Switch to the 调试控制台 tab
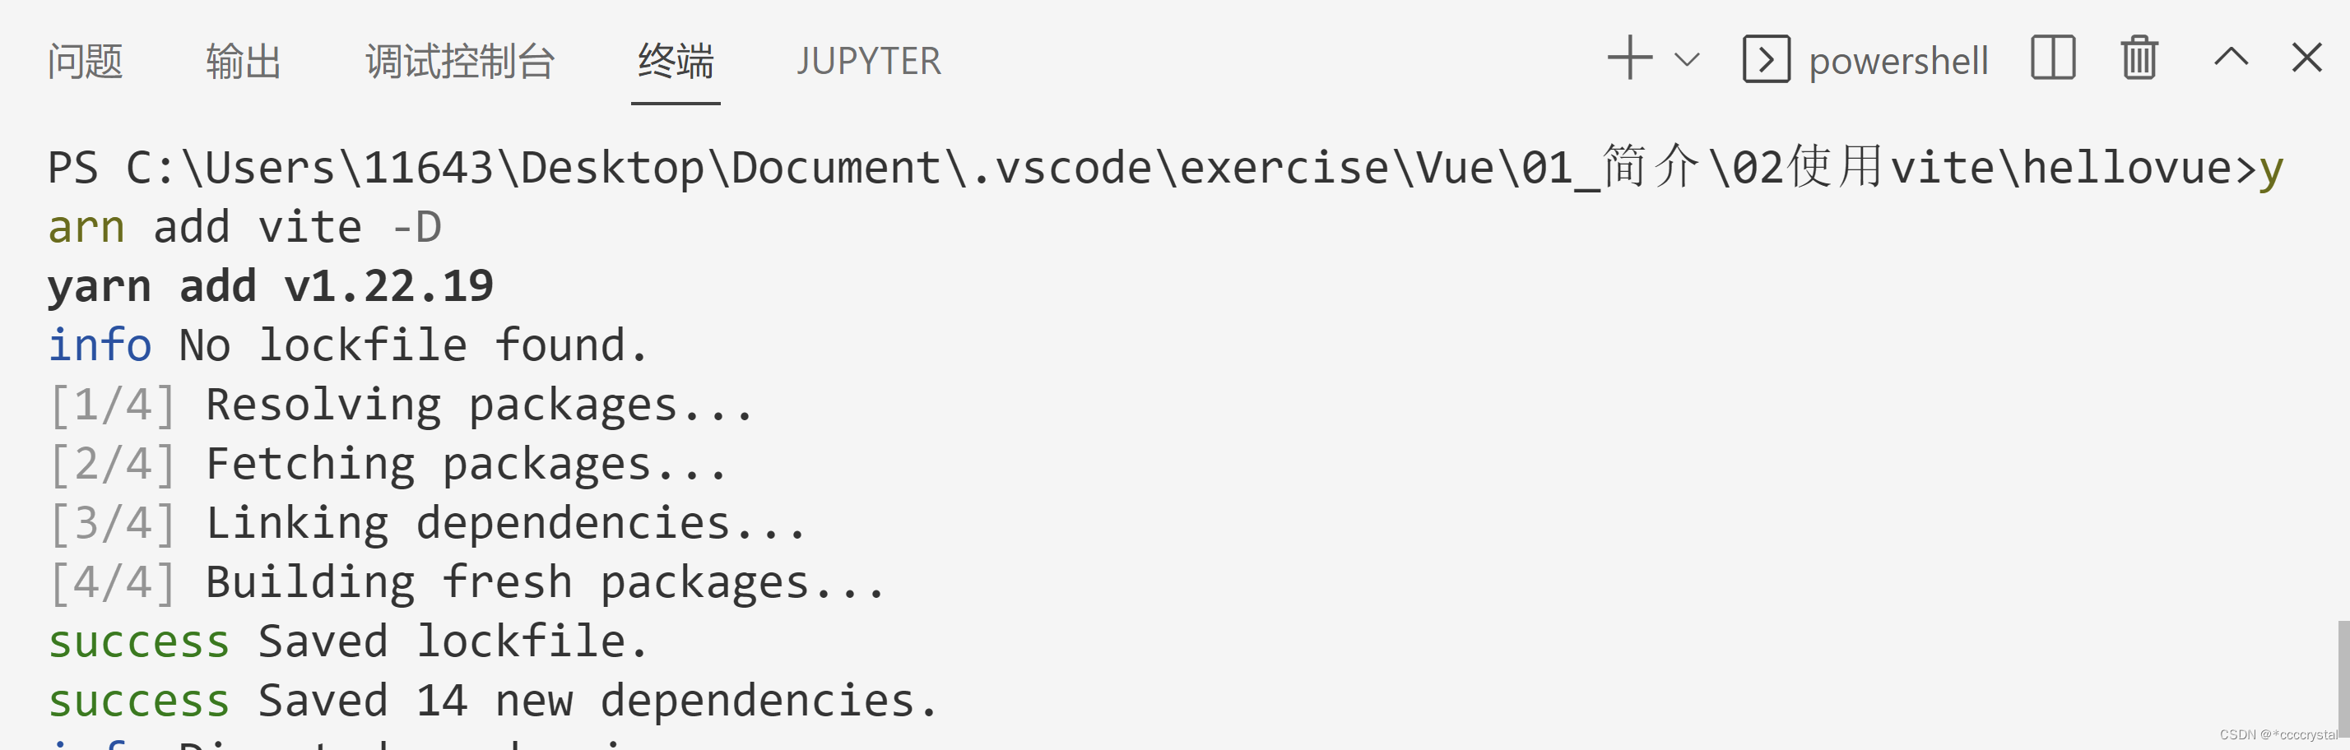This screenshot has width=2350, height=750. click(x=461, y=61)
